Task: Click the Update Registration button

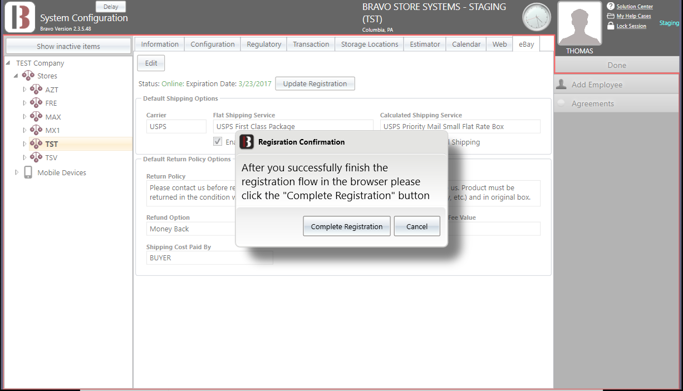Action: [x=315, y=83]
